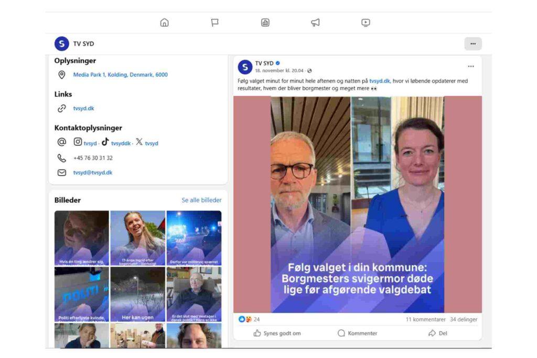This screenshot has width=537, height=358.
Task: Click the Media Park 1 Kolding address
Action: [120, 75]
